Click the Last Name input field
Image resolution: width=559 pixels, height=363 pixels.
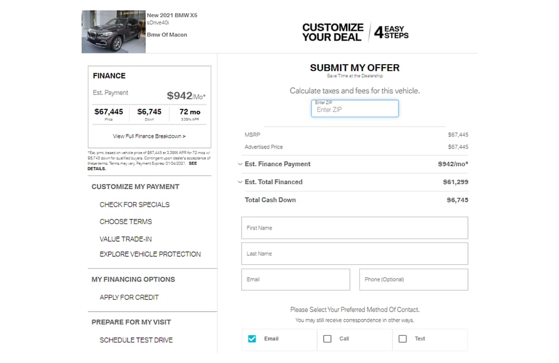click(354, 254)
